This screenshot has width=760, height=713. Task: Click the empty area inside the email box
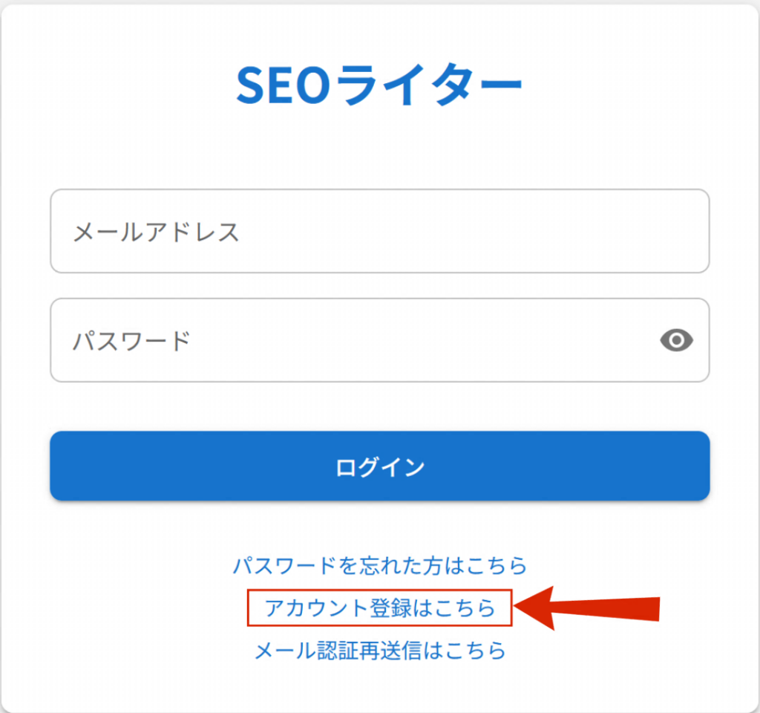pos(475,231)
